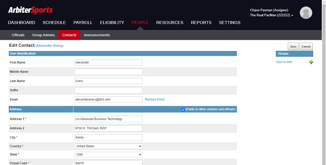Click the page vertical scrollbar

(x=324, y=82)
